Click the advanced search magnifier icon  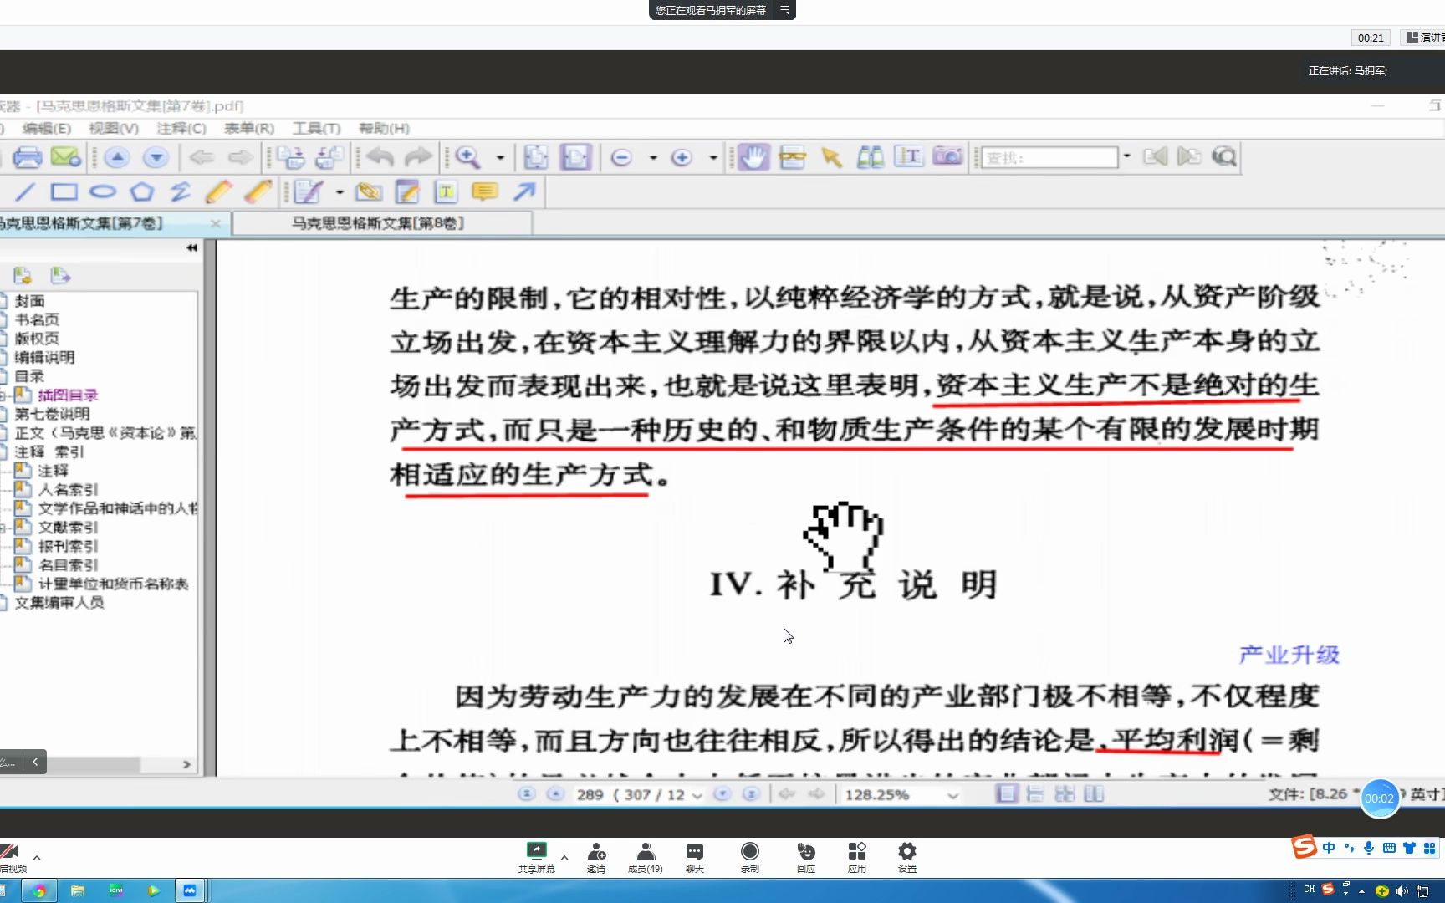(1224, 156)
